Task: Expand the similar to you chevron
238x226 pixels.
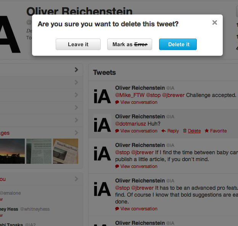Action: (76, 179)
